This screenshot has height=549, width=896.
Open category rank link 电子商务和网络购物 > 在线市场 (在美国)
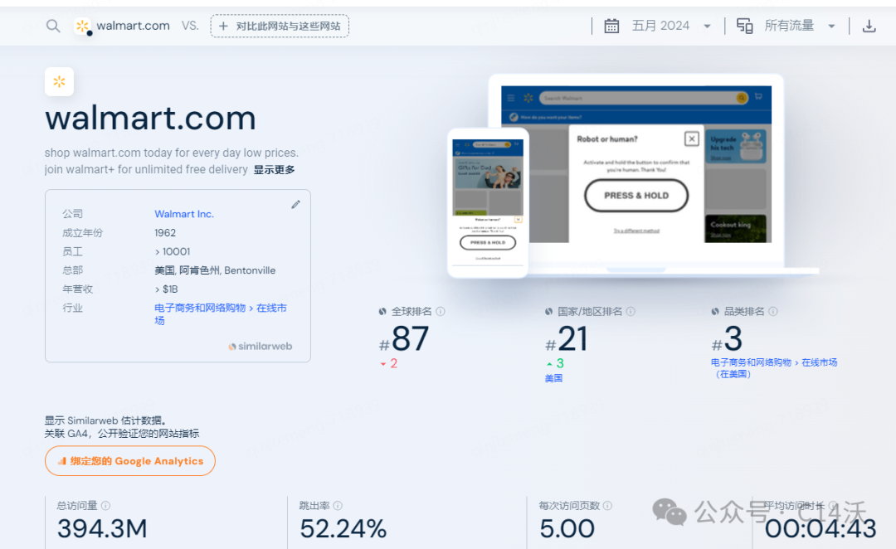click(774, 368)
